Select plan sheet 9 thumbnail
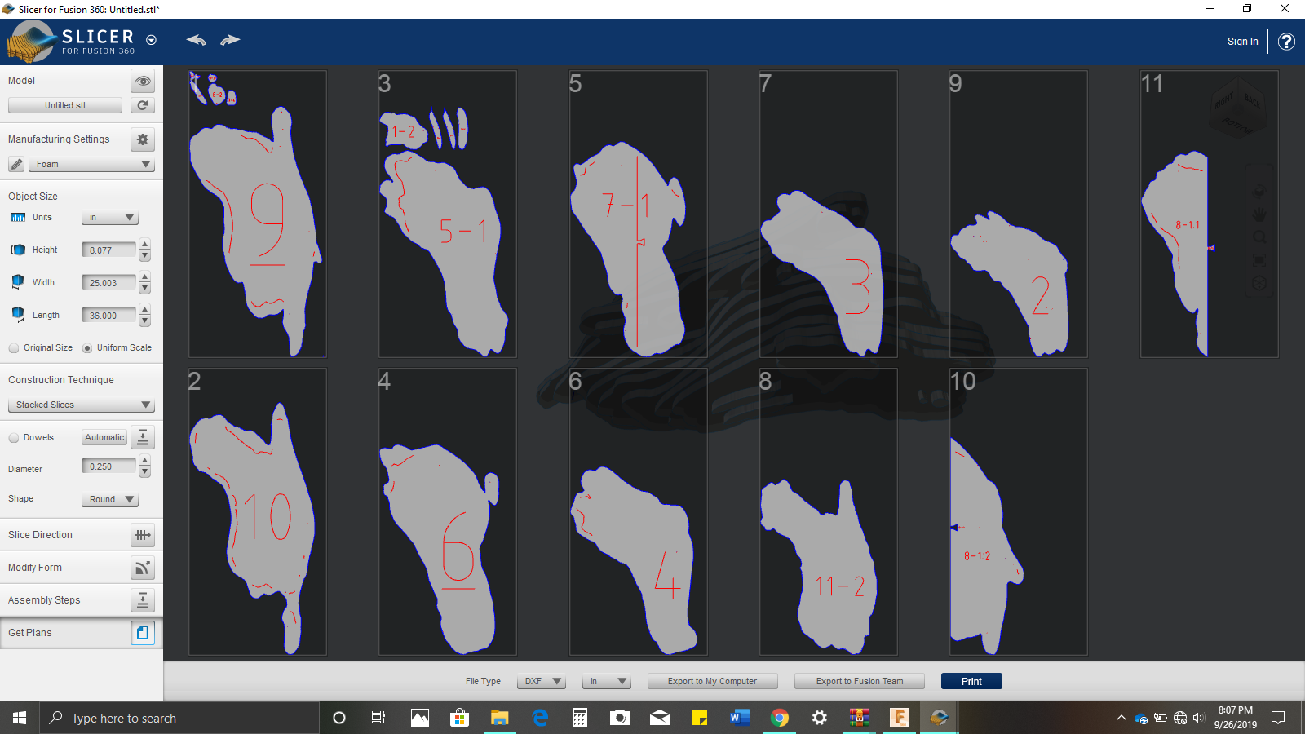The height and width of the screenshot is (734, 1305). pyautogui.click(x=1018, y=214)
